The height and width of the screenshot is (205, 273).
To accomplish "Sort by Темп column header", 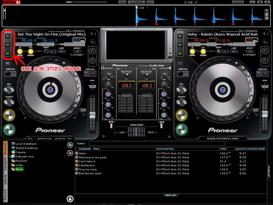I will (227, 149).
